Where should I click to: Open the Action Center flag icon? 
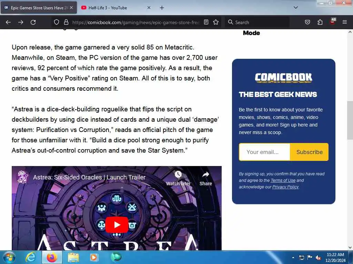(310, 257)
